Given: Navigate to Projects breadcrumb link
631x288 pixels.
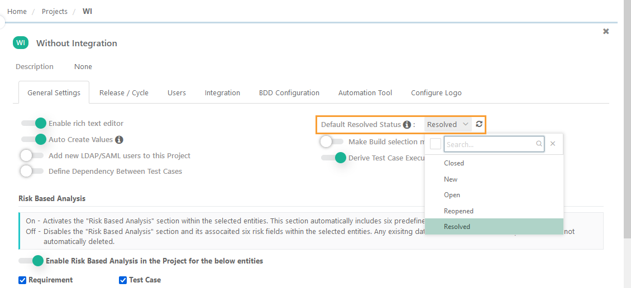Looking at the screenshot, I should [x=55, y=11].
